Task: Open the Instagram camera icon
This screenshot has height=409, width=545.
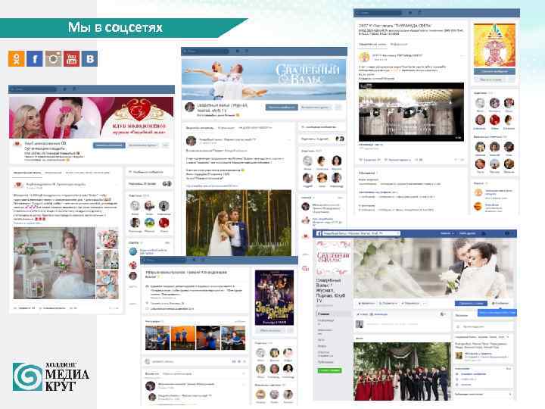Action: 53,58
